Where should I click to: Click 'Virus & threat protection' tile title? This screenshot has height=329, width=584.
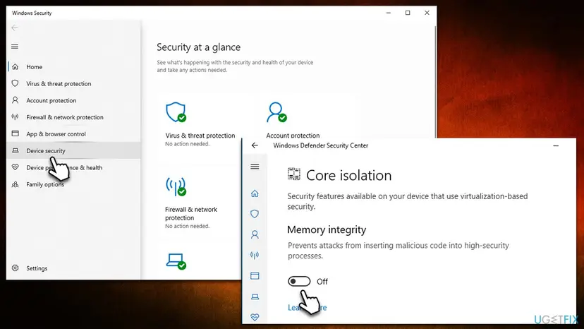[200, 136]
